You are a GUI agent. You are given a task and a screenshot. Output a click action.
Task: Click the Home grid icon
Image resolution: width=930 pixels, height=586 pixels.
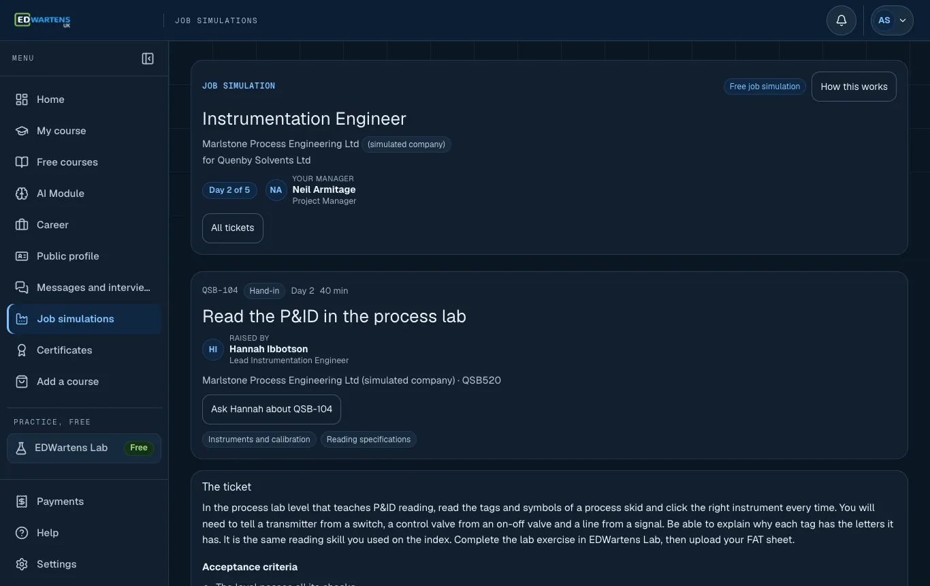[22, 99]
